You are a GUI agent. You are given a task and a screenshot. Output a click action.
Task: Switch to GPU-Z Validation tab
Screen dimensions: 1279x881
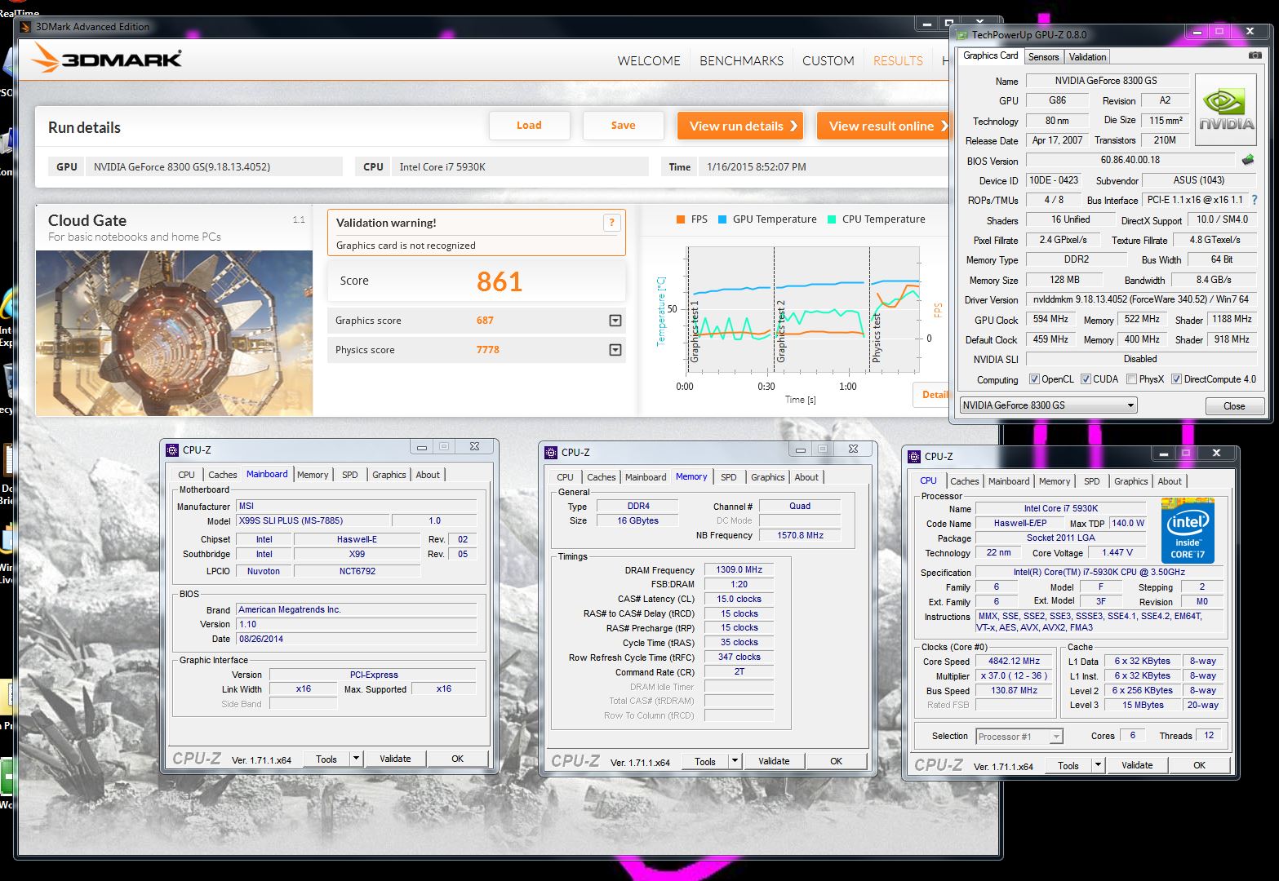[x=1087, y=57]
